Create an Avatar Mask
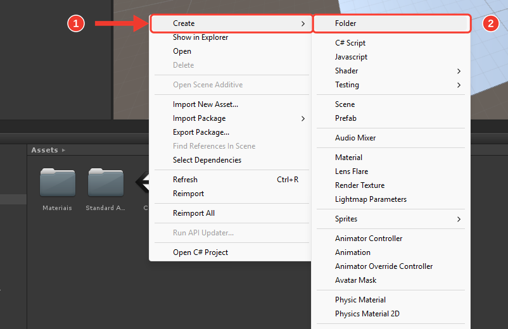The height and width of the screenshot is (329, 508). [355, 280]
